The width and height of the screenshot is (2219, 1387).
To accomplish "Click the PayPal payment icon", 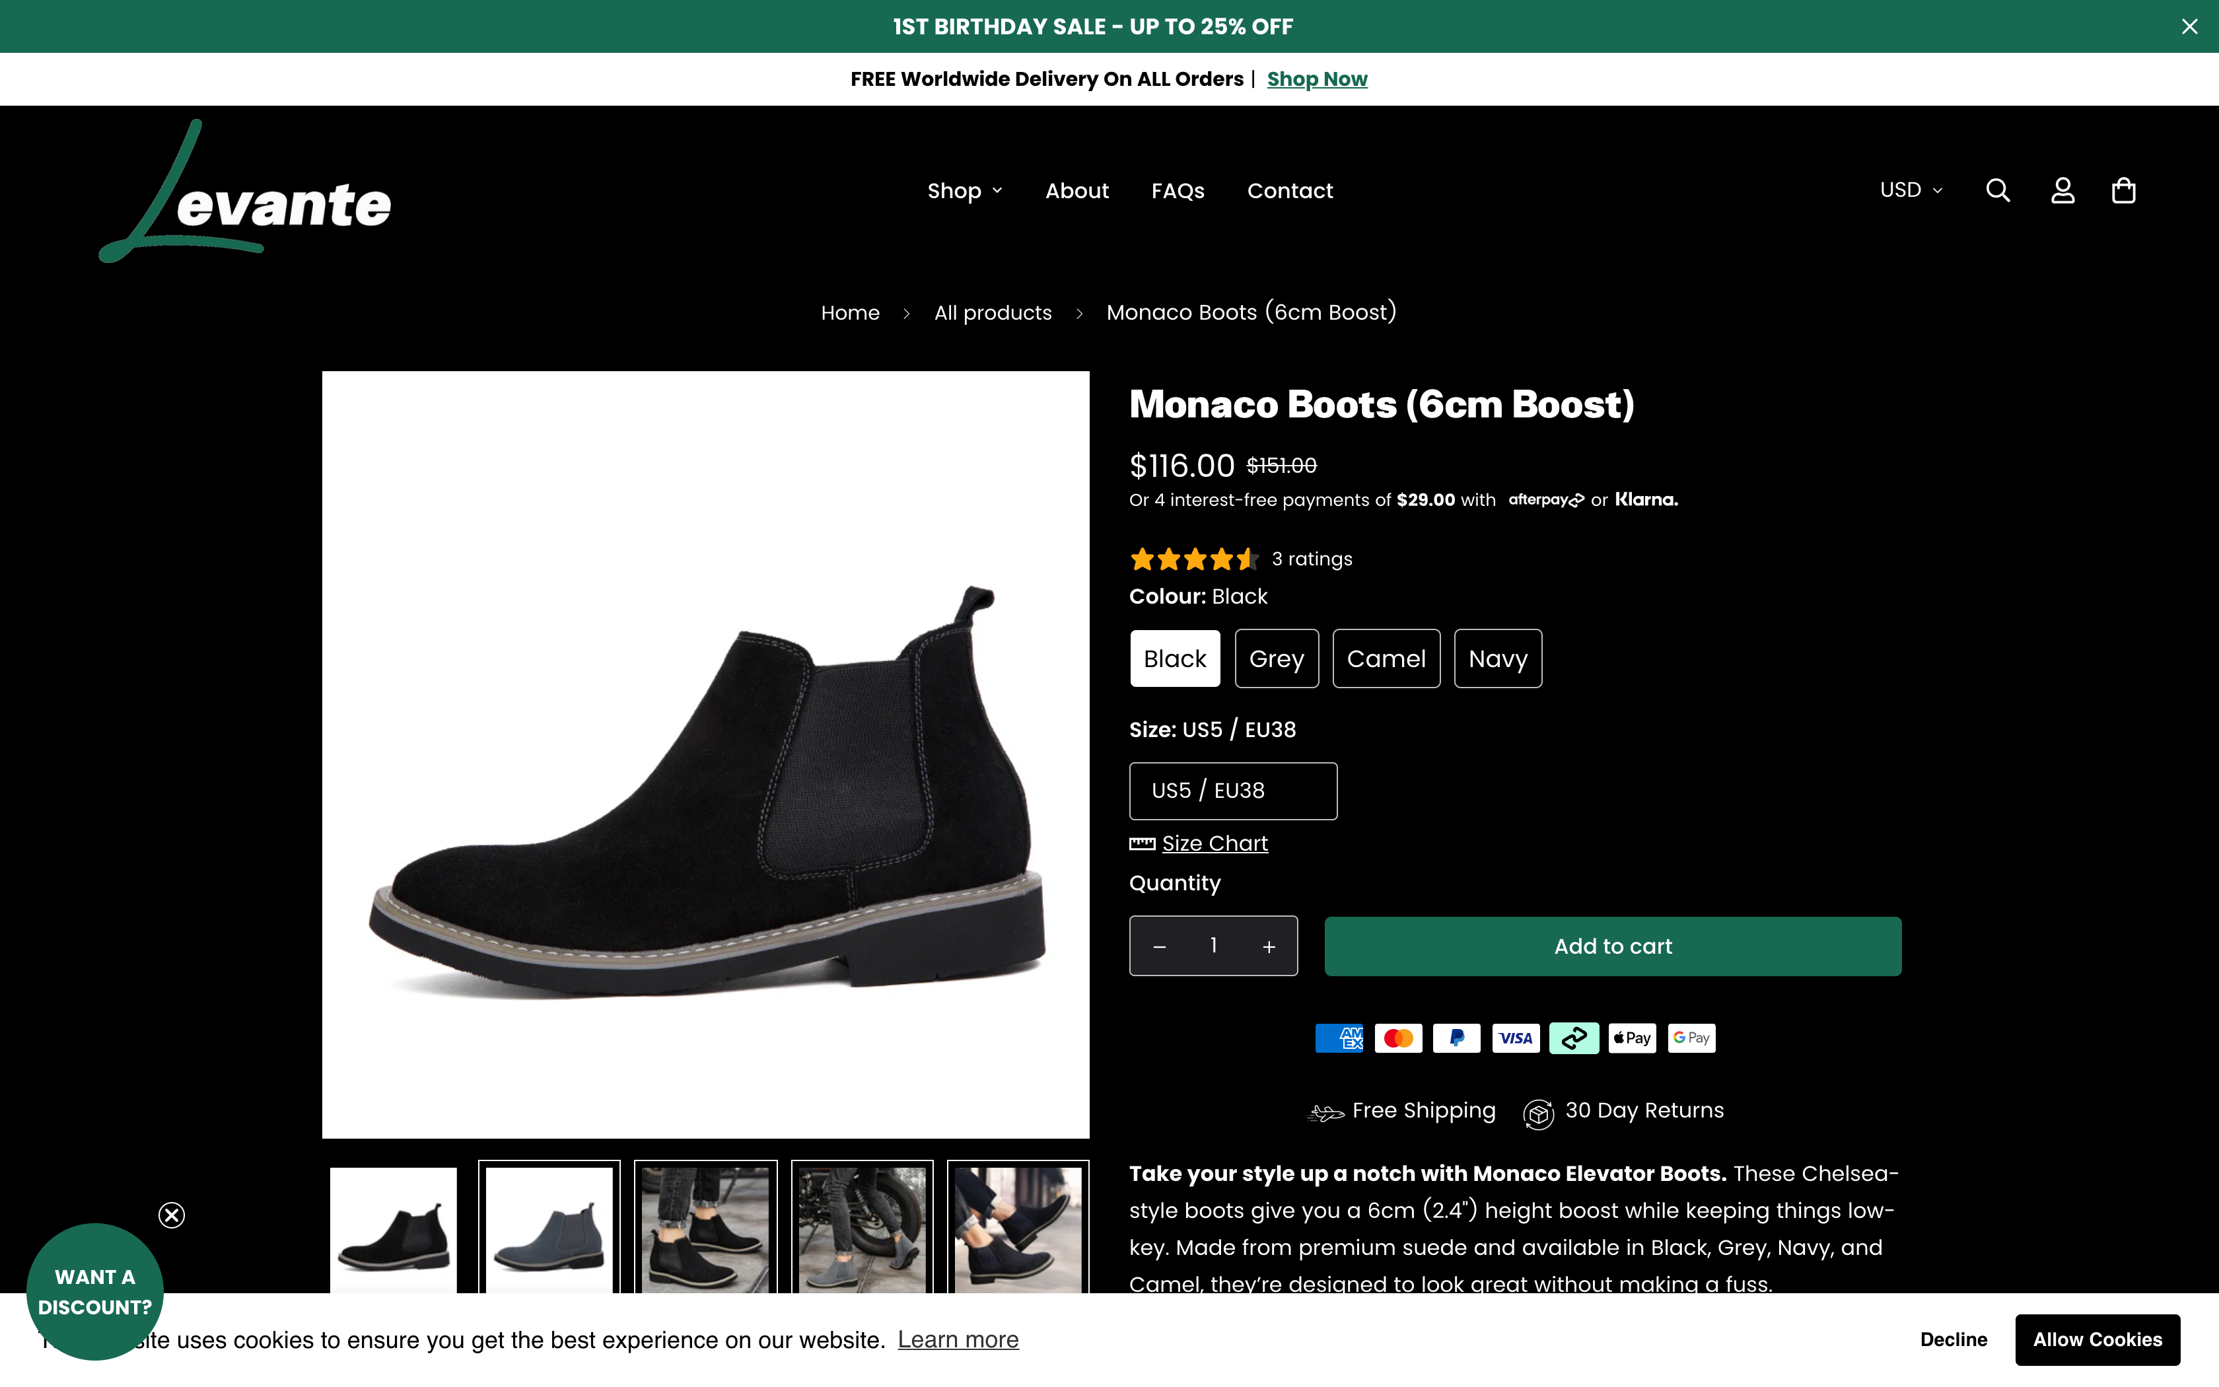I will pyautogui.click(x=1456, y=1038).
